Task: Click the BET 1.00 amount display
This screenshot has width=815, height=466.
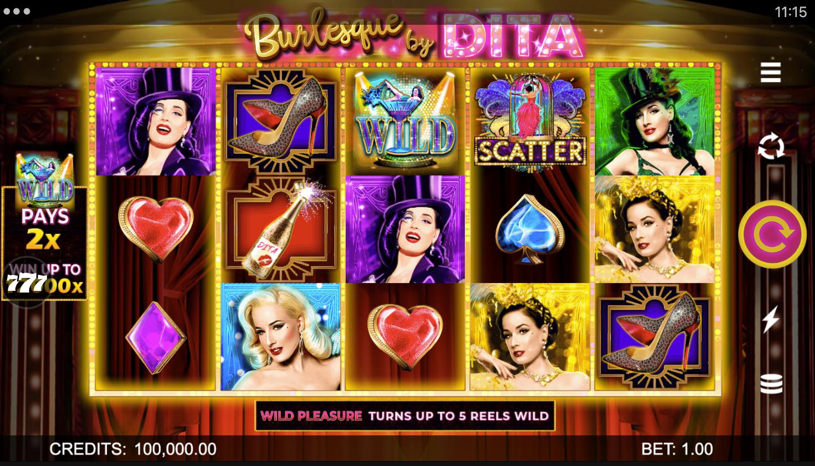Action: [x=677, y=449]
